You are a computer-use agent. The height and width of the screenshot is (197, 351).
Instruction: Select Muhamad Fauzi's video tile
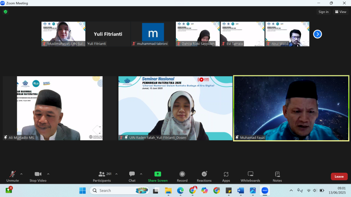coord(291,108)
